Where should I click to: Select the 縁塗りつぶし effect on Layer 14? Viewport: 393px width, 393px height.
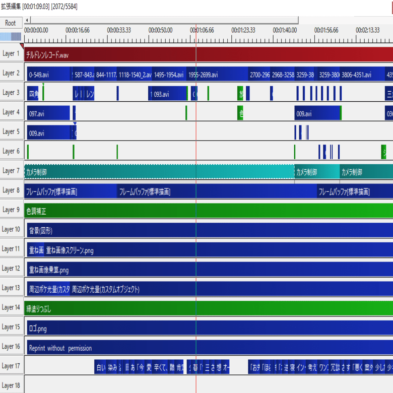[x=209, y=308]
